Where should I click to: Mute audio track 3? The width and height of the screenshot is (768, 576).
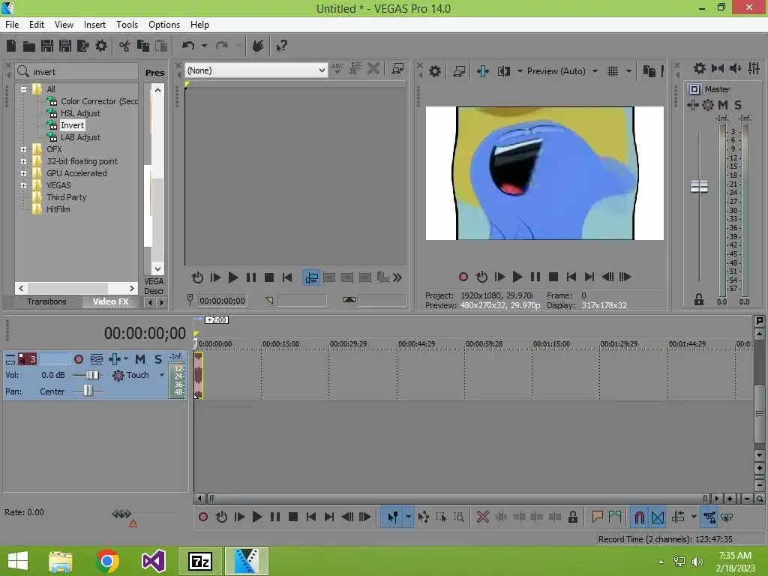tap(140, 359)
